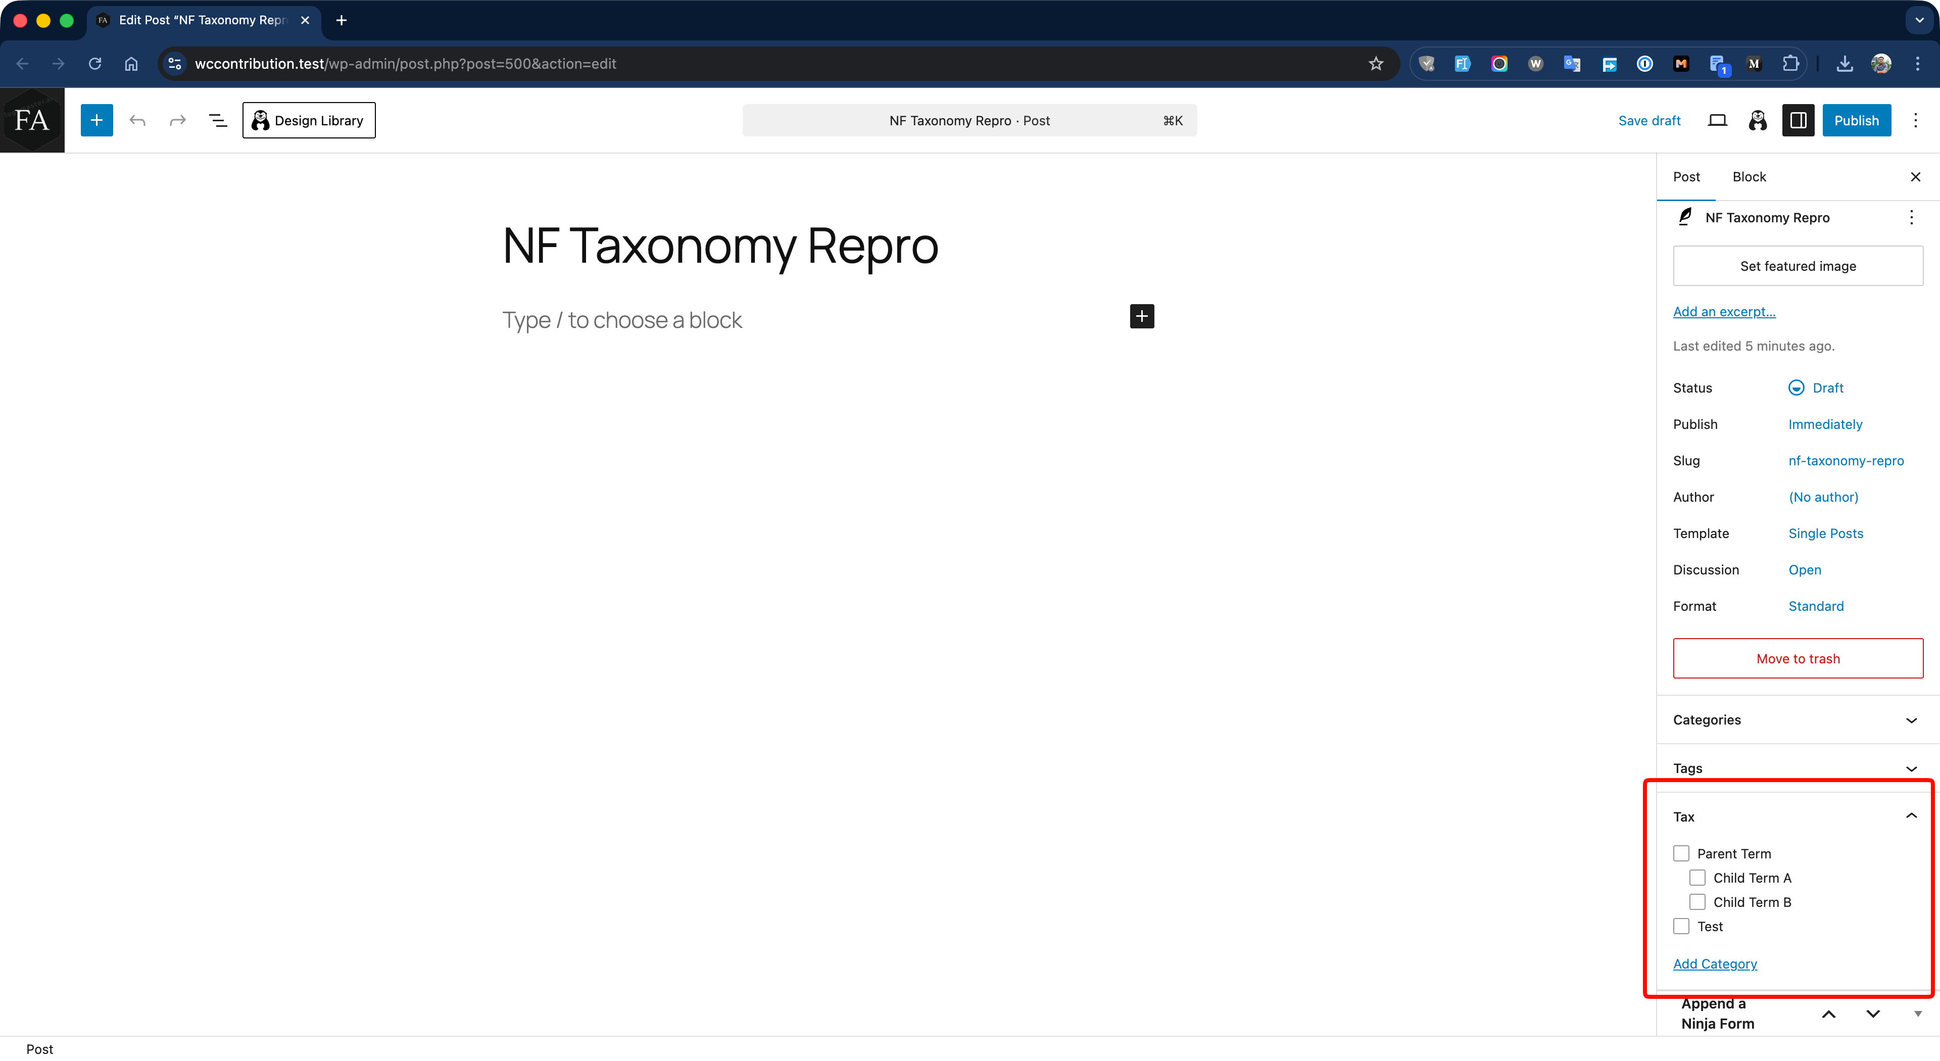Screen dimensions: 1940x1061
Task: Toggle the settings sidebar icon
Action: point(1798,120)
